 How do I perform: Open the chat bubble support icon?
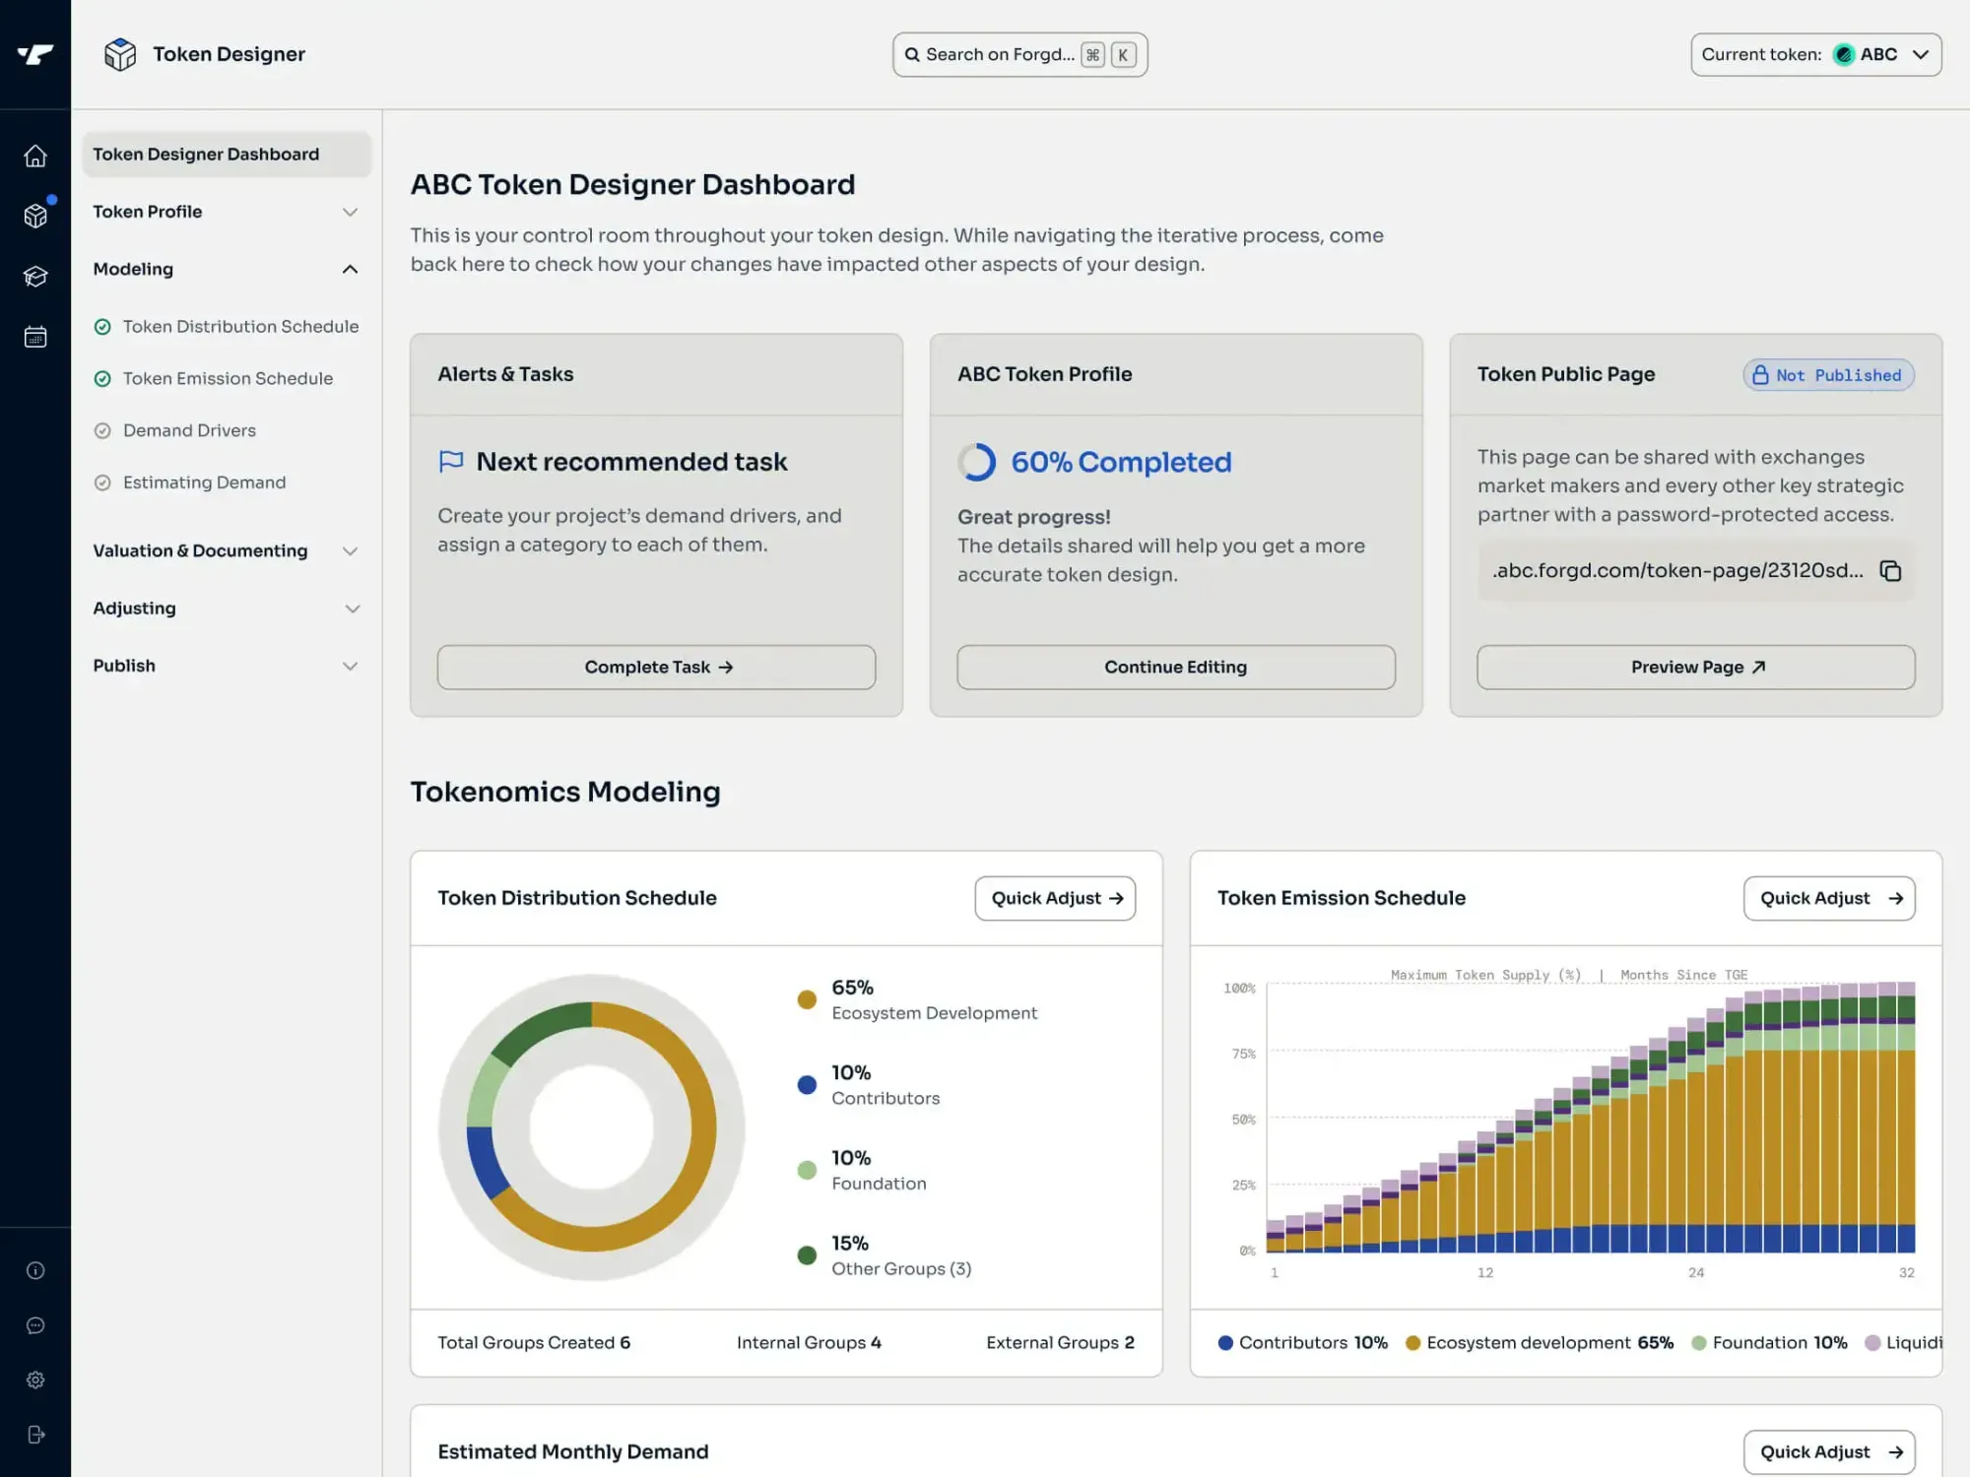(35, 1325)
